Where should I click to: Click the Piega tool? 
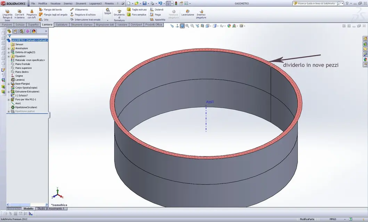pyautogui.click(x=155, y=15)
